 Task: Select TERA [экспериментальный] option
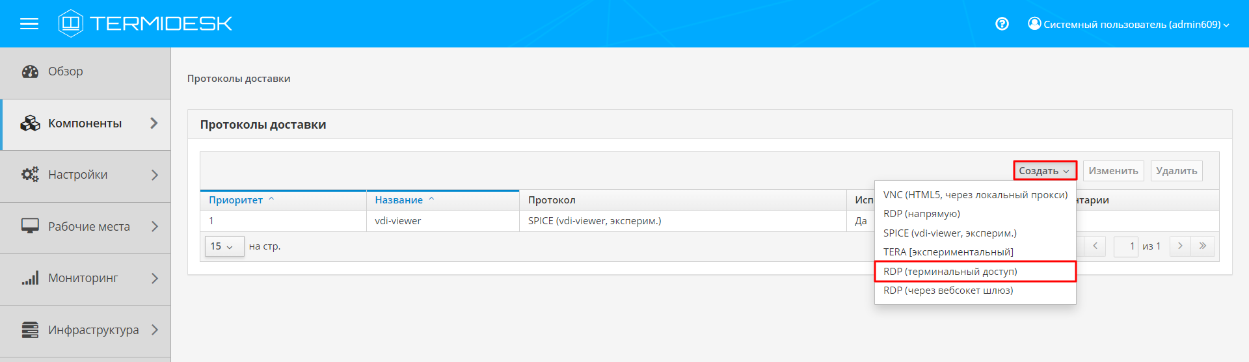tap(975, 252)
